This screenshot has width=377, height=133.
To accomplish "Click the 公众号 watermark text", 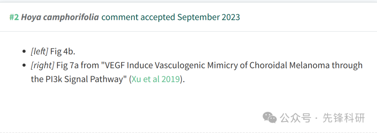I will [296, 118].
